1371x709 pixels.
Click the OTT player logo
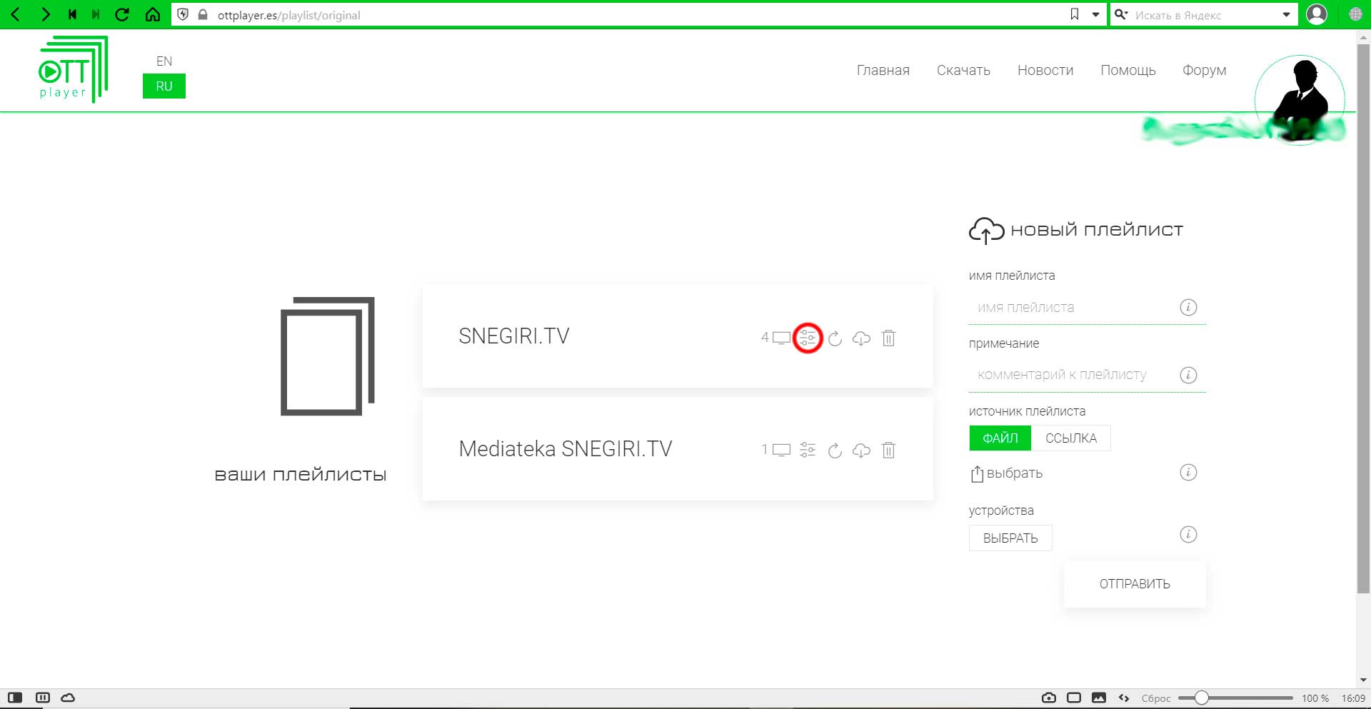coord(73,69)
